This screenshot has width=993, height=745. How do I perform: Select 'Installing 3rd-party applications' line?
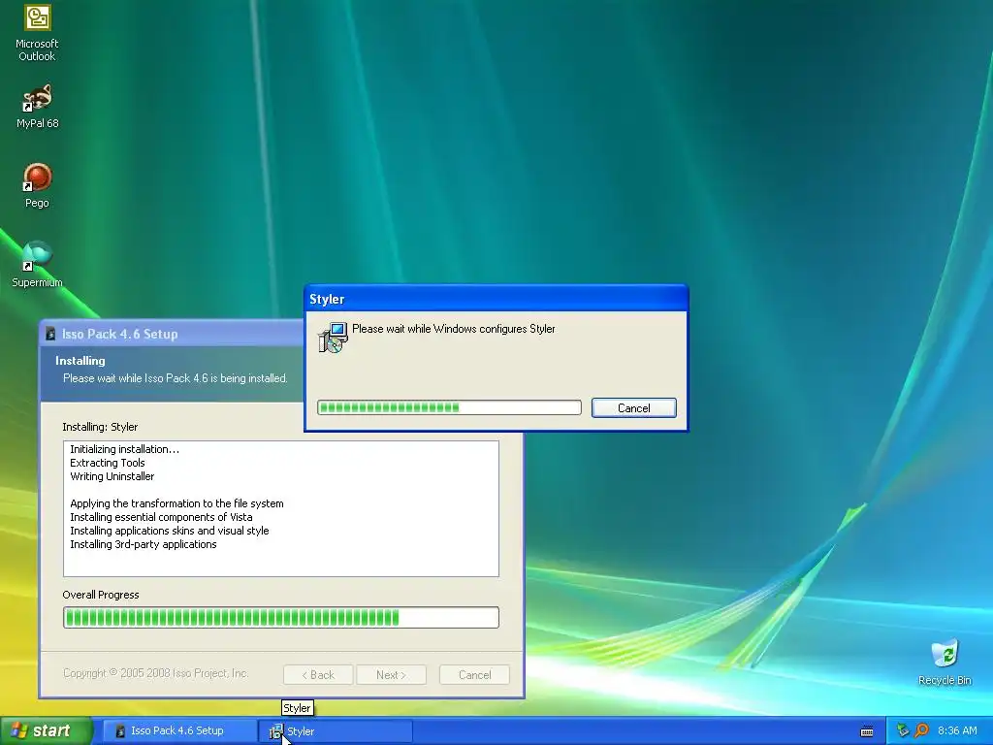pos(144,544)
